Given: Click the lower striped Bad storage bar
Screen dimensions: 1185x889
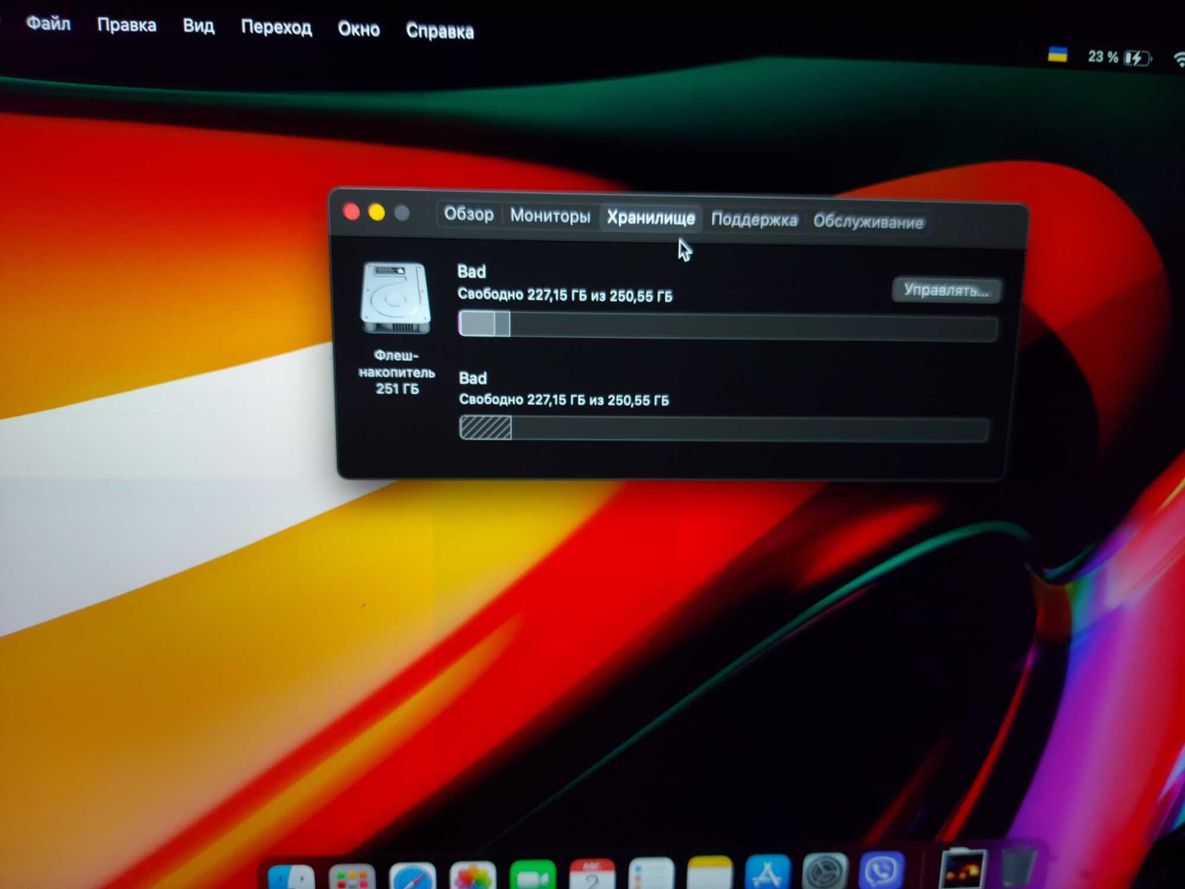Looking at the screenshot, I should pos(723,428).
